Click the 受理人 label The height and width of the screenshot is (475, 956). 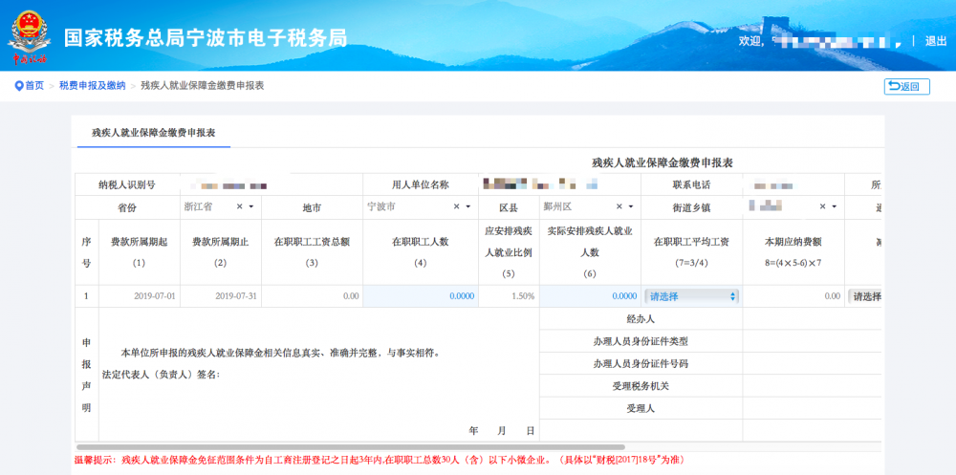(641, 408)
